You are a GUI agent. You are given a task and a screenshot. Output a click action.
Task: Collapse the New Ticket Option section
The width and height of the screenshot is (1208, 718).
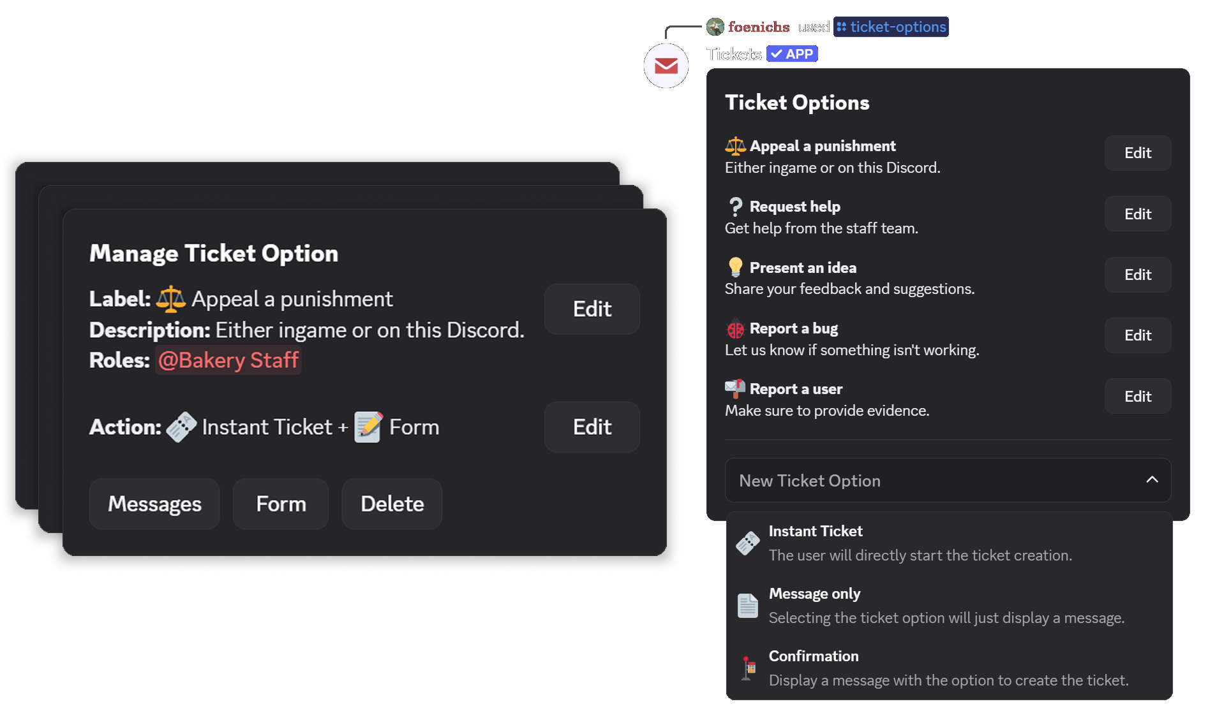point(1151,480)
